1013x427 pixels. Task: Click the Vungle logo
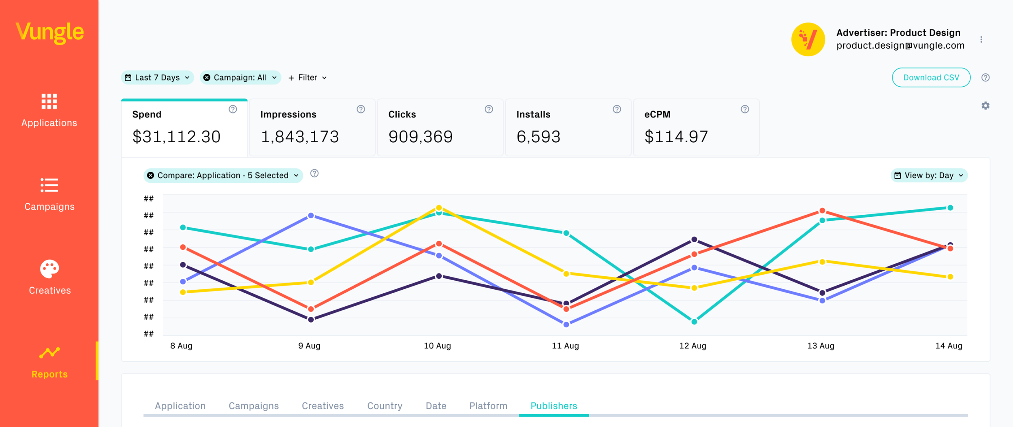pyautogui.click(x=49, y=32)
